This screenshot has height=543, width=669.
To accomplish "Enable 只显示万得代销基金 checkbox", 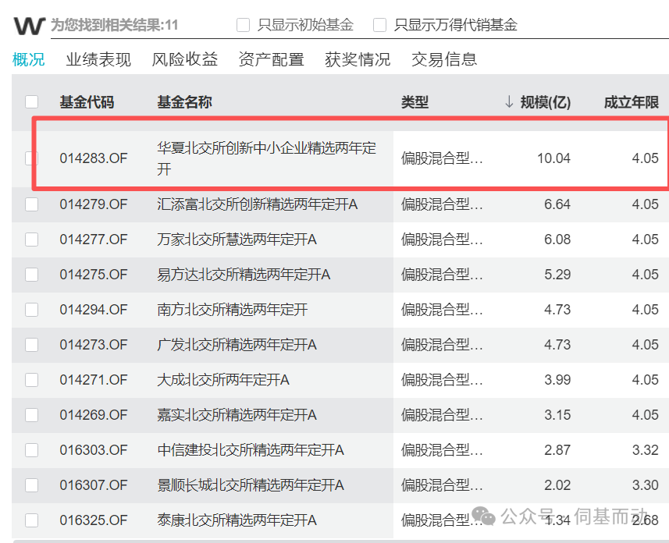I will 379,25.
